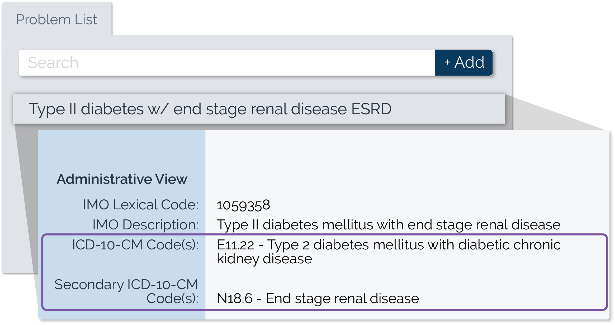The width and height of the screenshot is (615, 325).
Task: Click the 'kidney disease' wrapped text line
Action: point(264,259)
